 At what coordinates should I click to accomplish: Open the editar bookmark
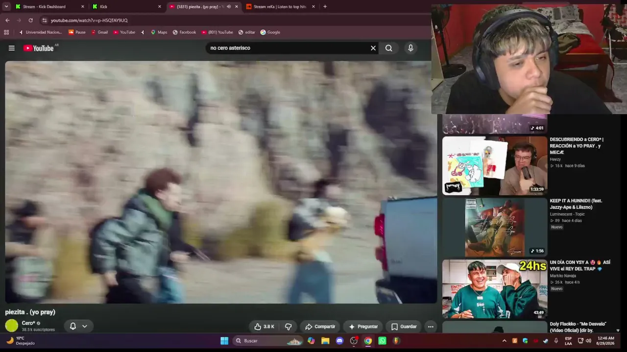pos(247,32)
